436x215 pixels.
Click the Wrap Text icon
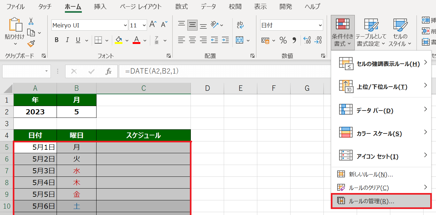tap(240, 25)
